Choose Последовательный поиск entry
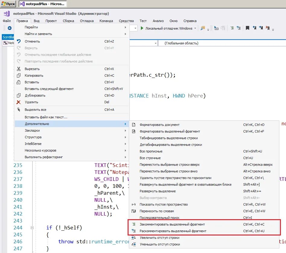The image size is (286, 253). pyautogui.click(x=204, y=218)
